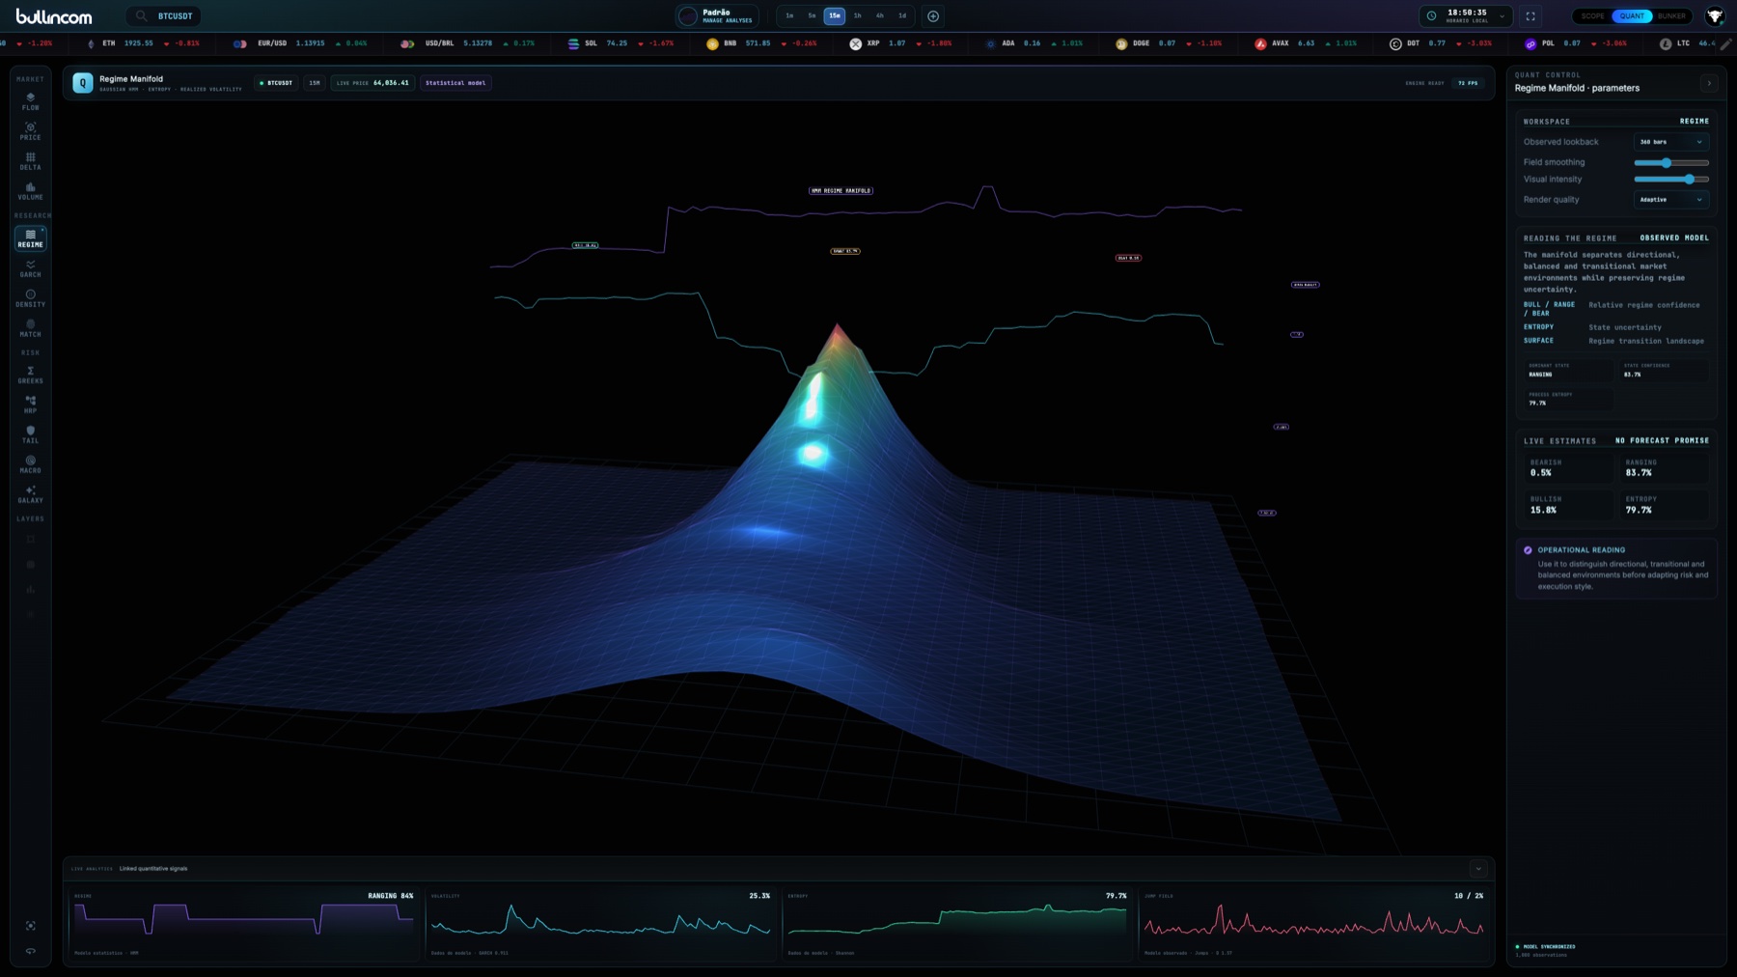Switch mode toggle to BUNKER
Screen dimensions: 1737x977
point(1671,16)
